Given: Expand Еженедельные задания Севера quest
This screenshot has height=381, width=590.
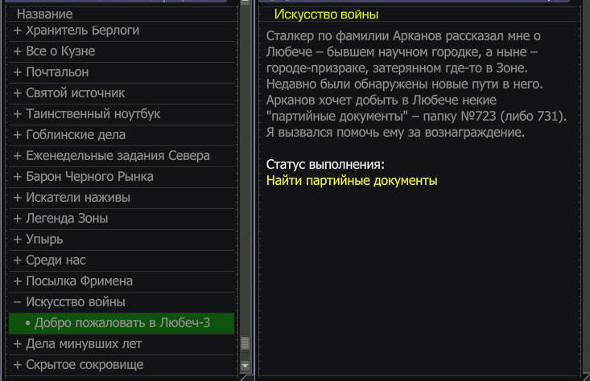Looking at the screenshot, I should point(18,156).
